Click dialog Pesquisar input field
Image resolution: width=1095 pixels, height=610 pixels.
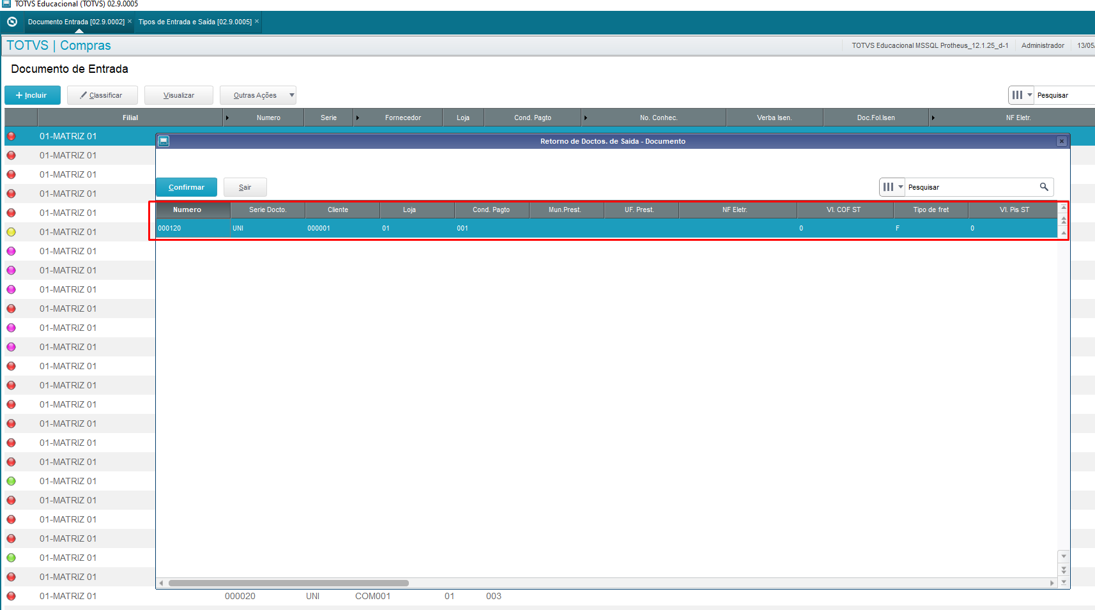tap(971, 187)
